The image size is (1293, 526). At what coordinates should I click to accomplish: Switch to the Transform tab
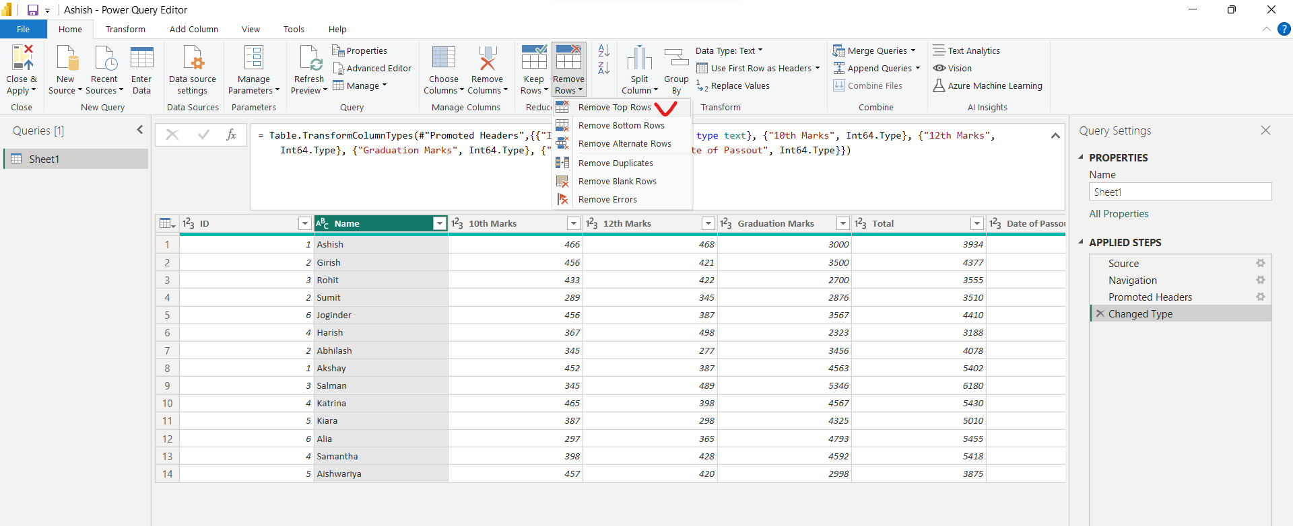(125, 30)
